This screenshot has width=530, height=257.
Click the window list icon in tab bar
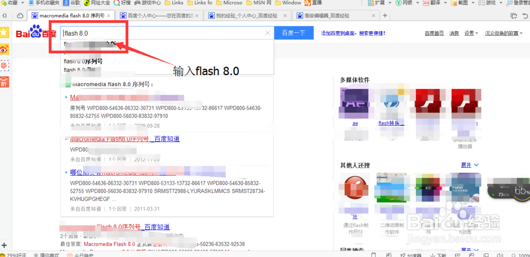point(514,15)
